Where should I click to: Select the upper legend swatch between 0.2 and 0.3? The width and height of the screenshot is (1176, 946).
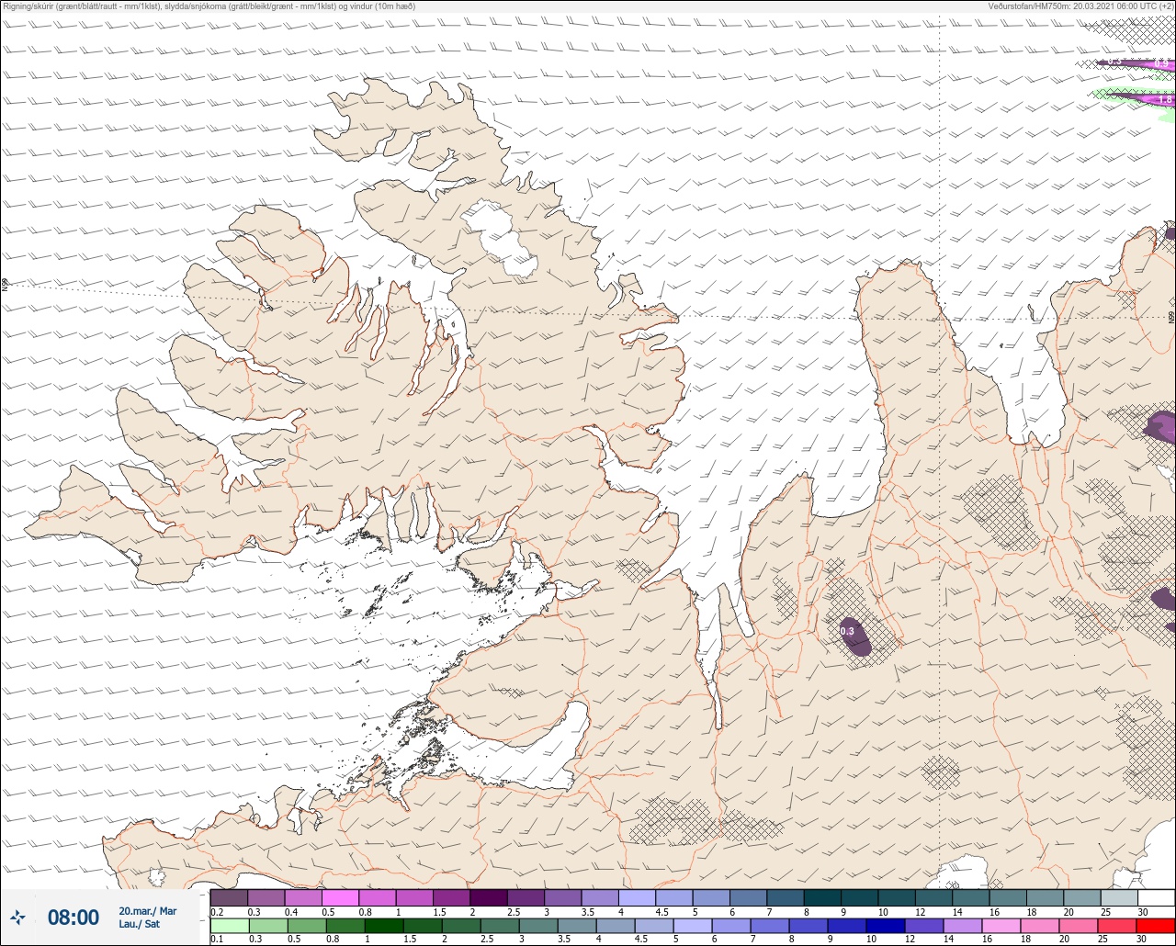click(229, 897)
